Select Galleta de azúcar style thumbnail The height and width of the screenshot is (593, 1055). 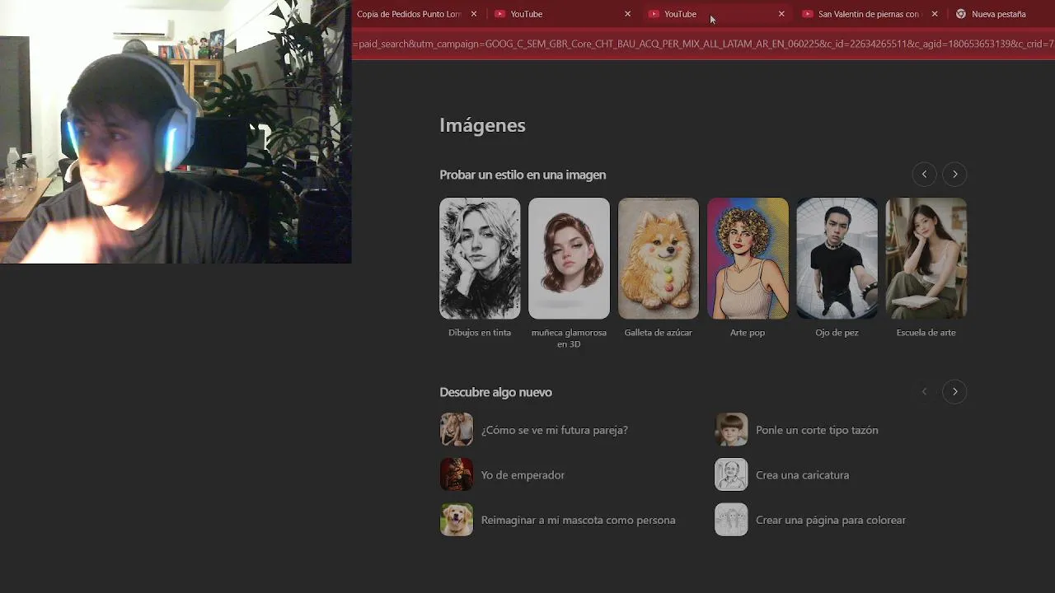[x=659, y=258]
